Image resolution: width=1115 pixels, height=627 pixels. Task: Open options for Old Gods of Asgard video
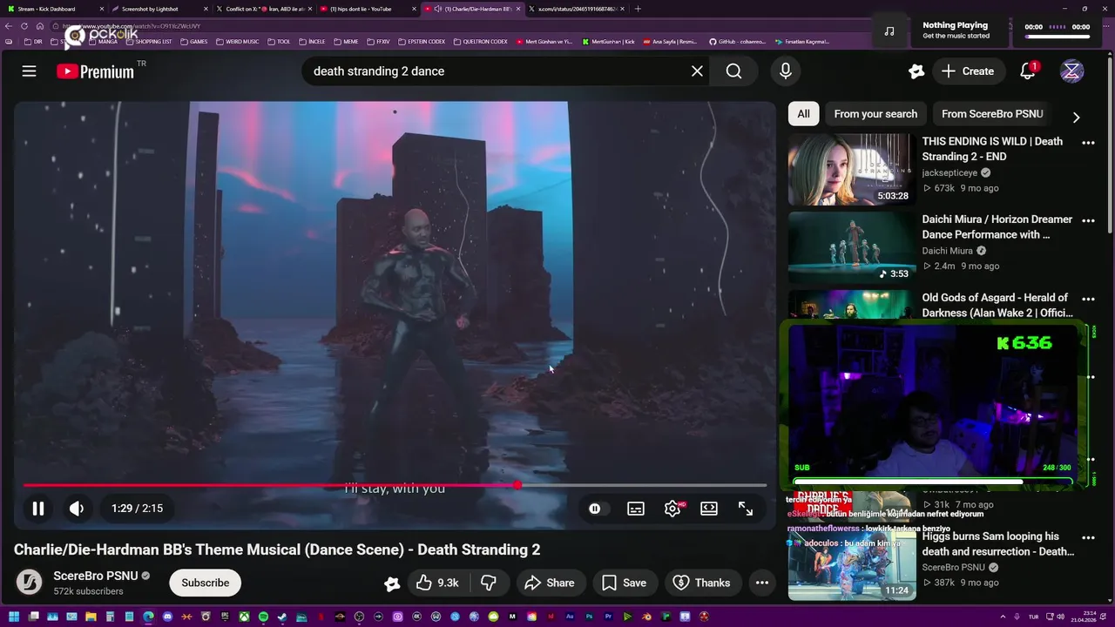(x=1088, y=300)
